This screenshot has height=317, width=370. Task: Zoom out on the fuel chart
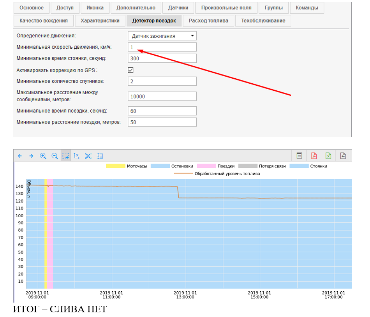[55, 156]
